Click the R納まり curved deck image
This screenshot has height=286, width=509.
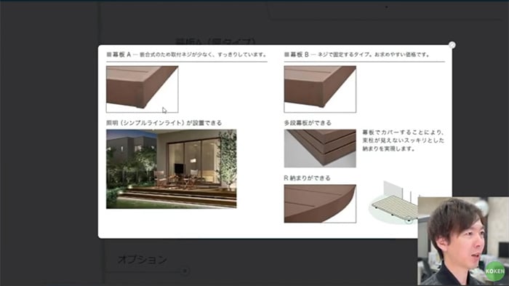coord(320,204)
